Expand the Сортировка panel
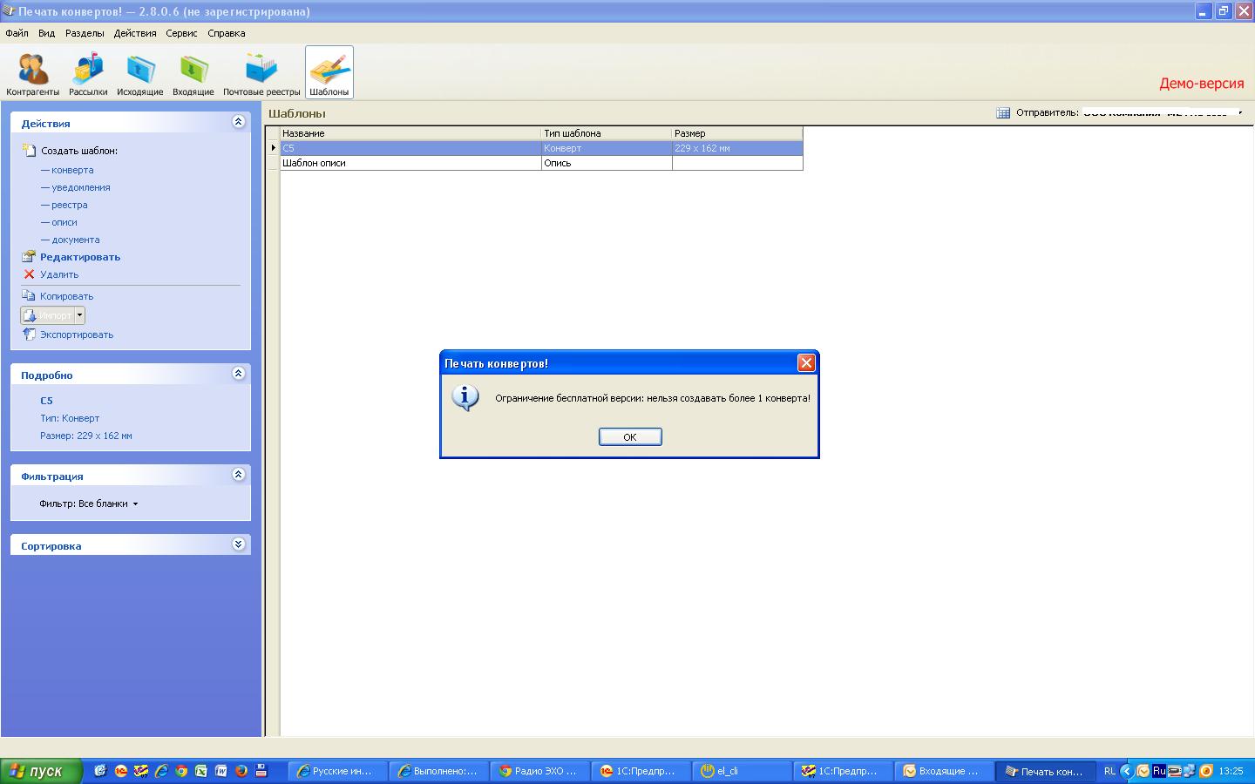Viewport: 1255px width, 784px height. (x=238, y=544)
